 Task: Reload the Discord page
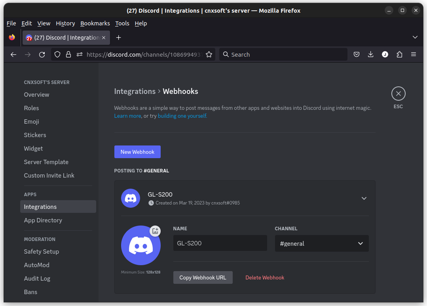(x=42, y=55)
